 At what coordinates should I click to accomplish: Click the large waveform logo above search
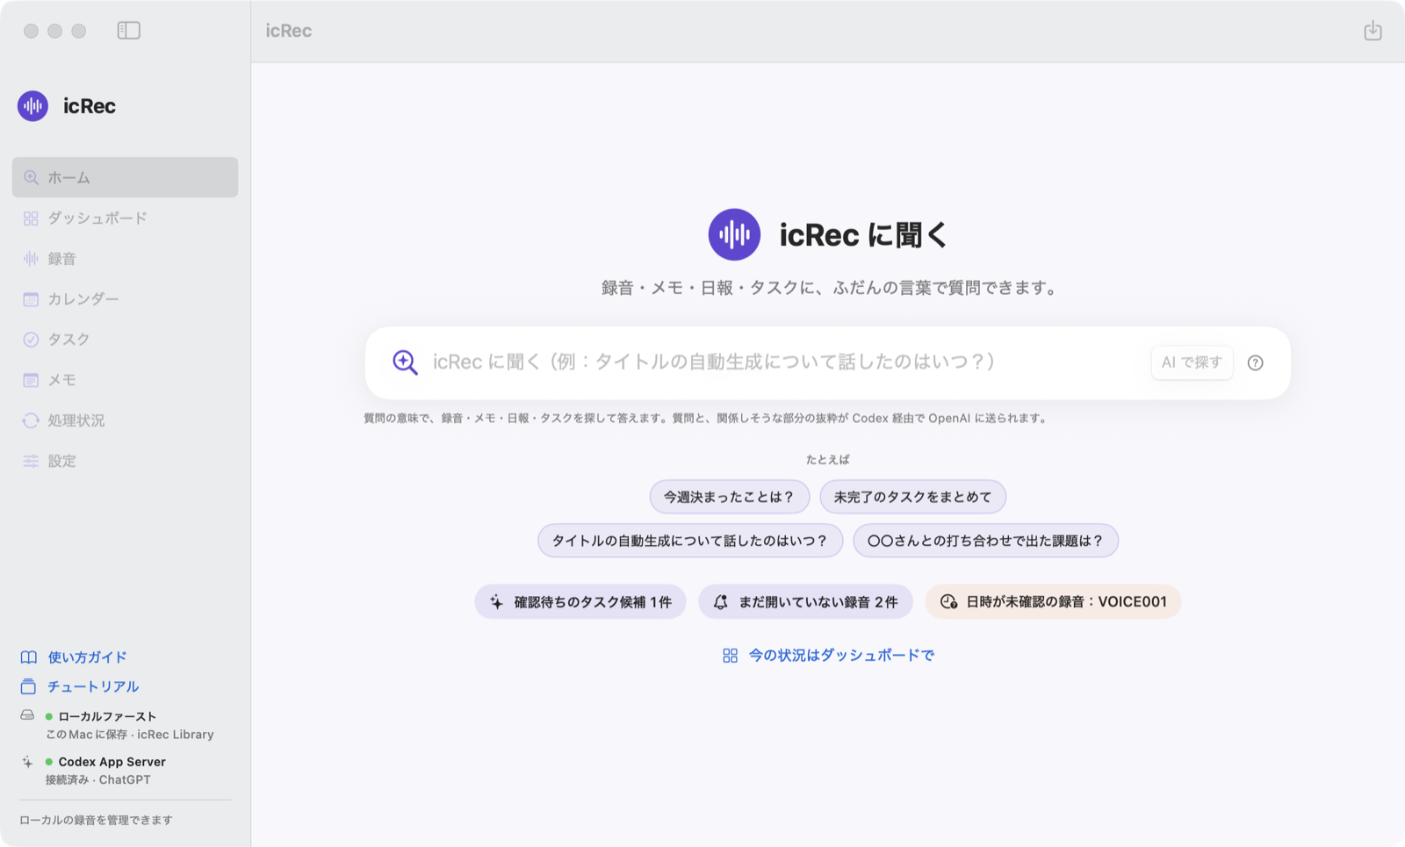click(x=734, y=234)
